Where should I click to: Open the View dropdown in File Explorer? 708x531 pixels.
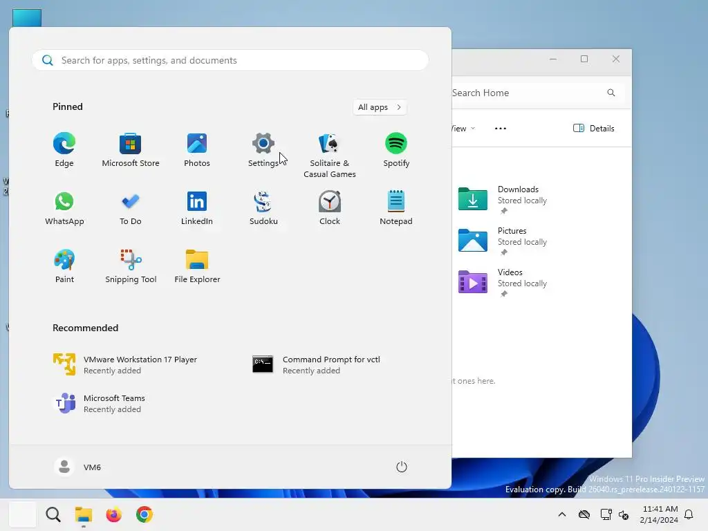click(x=463, y=128)
